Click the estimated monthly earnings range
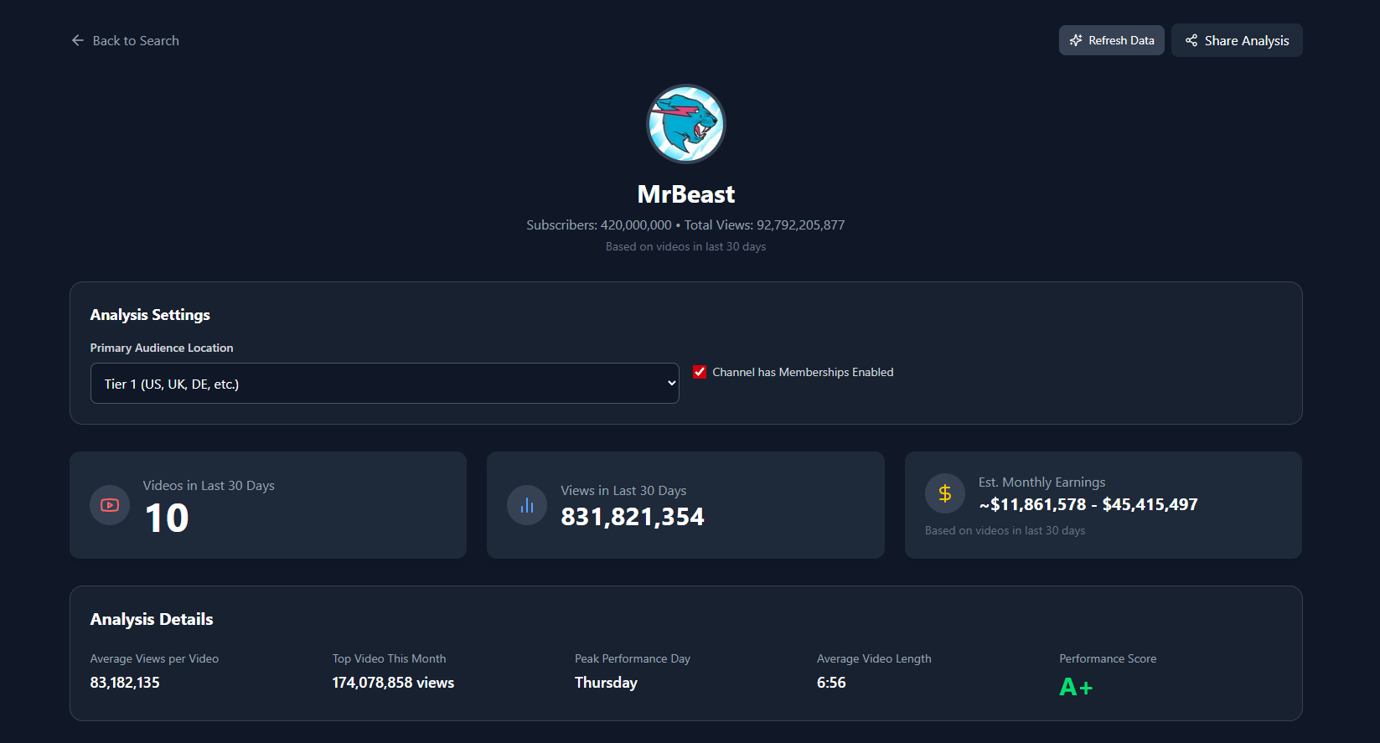 [x=1088, y=504]
